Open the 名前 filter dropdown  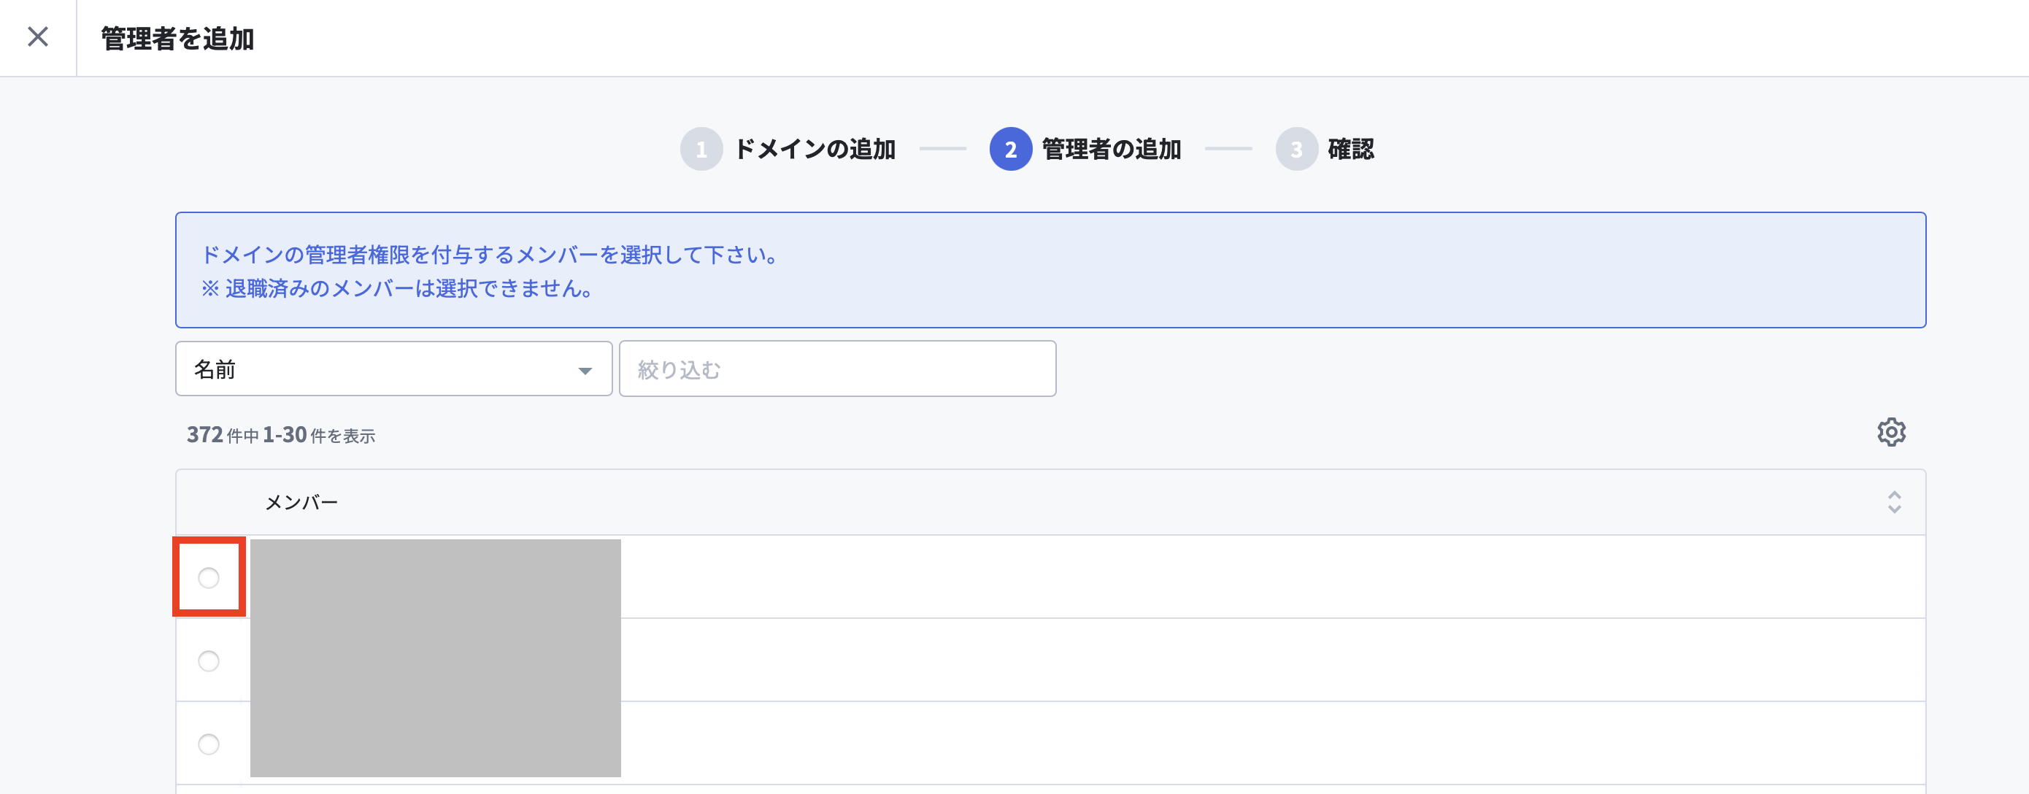click(394, 369)
